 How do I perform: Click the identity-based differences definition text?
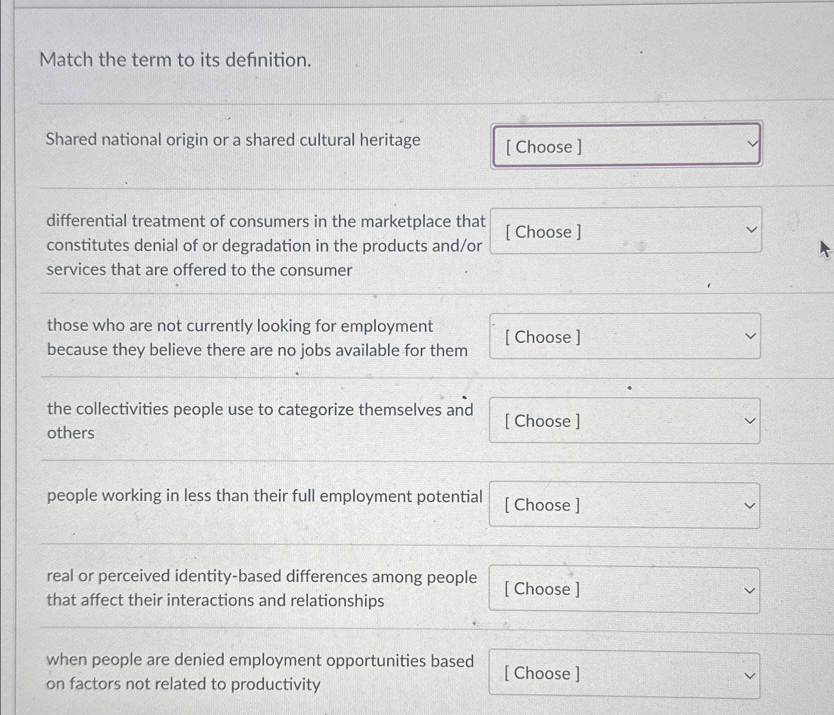(x=262, y=588)
